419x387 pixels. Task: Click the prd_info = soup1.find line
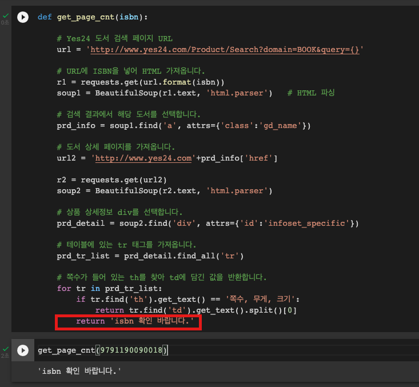[x=183, y=126]
